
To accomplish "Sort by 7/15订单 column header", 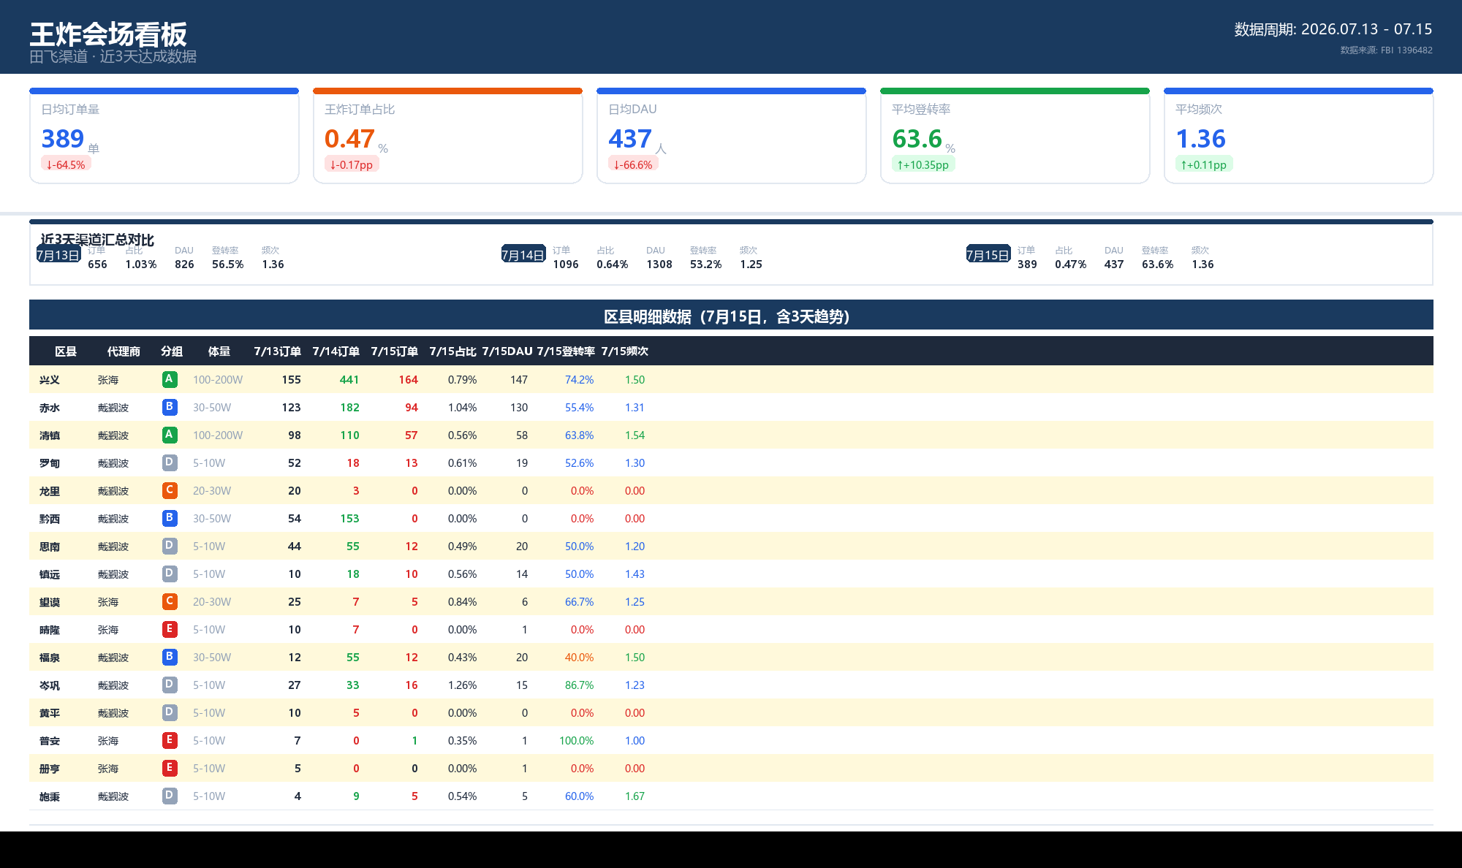I will [394, 351].
